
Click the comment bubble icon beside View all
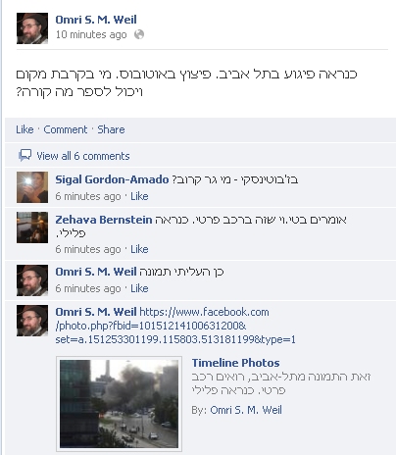pyautogui.click(x=25, y=156)
